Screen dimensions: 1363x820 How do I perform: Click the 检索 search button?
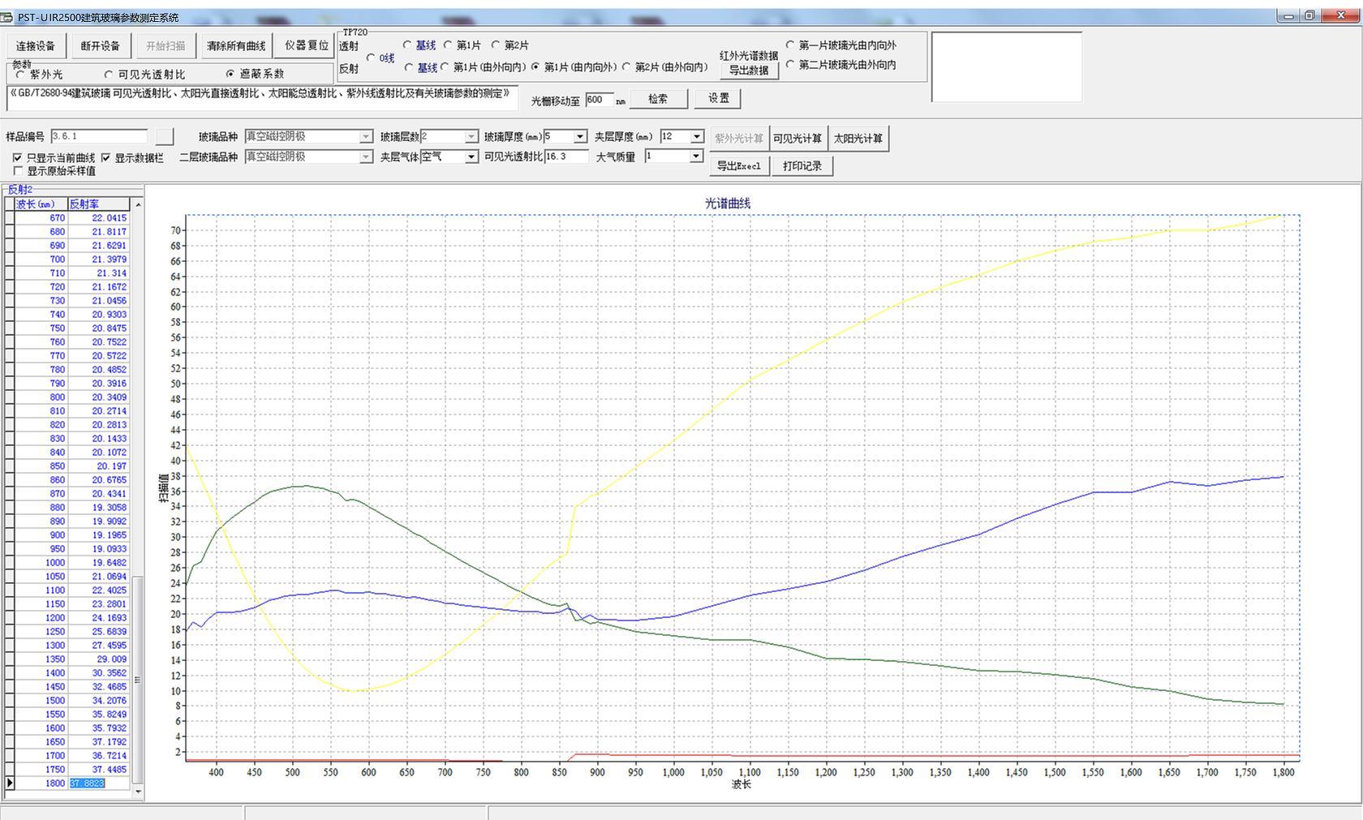point(658,99)
